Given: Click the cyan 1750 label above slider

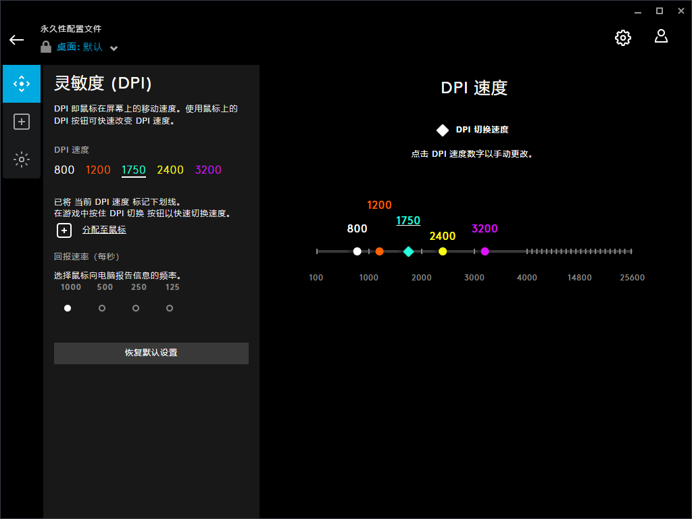Looking at the screenshot, I should coord(408,221).
